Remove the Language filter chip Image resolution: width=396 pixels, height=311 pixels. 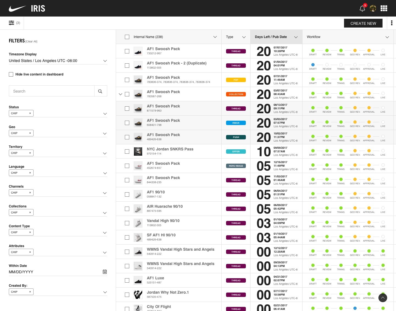tap(30, 173)
